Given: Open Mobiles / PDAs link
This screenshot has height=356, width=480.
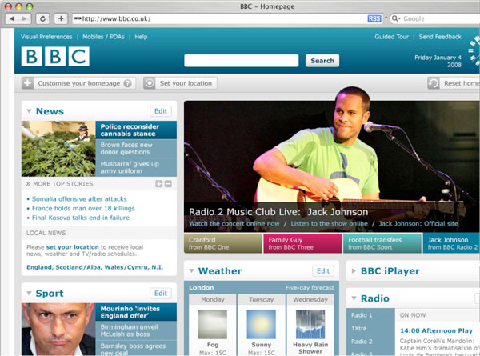Looking at the screenshot, I should coord(103,37).
